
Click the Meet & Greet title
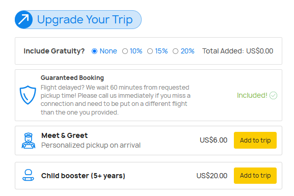click(x=65, y=135)
